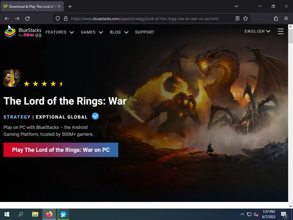Click the star rating row
The image size is (293, 220).
tap(43, 84)
